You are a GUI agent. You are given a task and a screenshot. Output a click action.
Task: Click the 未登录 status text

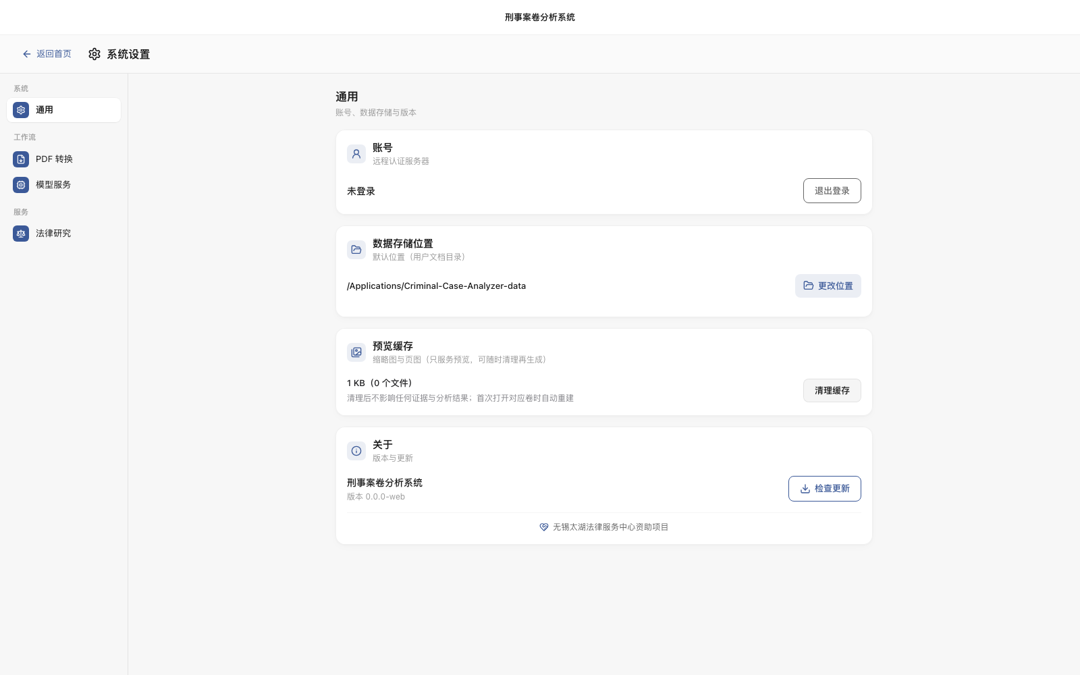361,192
